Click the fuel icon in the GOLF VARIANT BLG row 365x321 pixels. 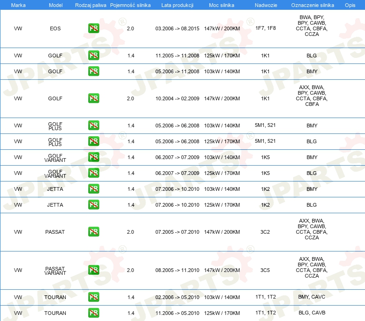coord(93,173)
